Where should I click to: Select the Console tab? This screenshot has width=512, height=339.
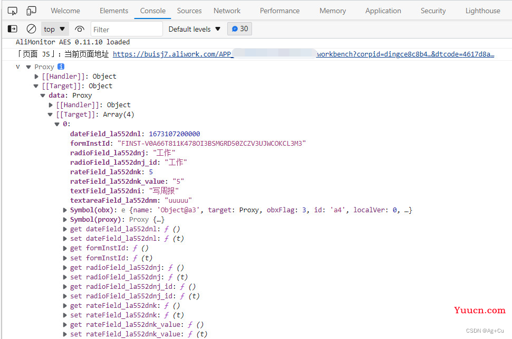[153, 11]
